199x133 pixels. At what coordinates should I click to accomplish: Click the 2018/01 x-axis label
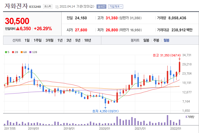(x=34, y=129)
